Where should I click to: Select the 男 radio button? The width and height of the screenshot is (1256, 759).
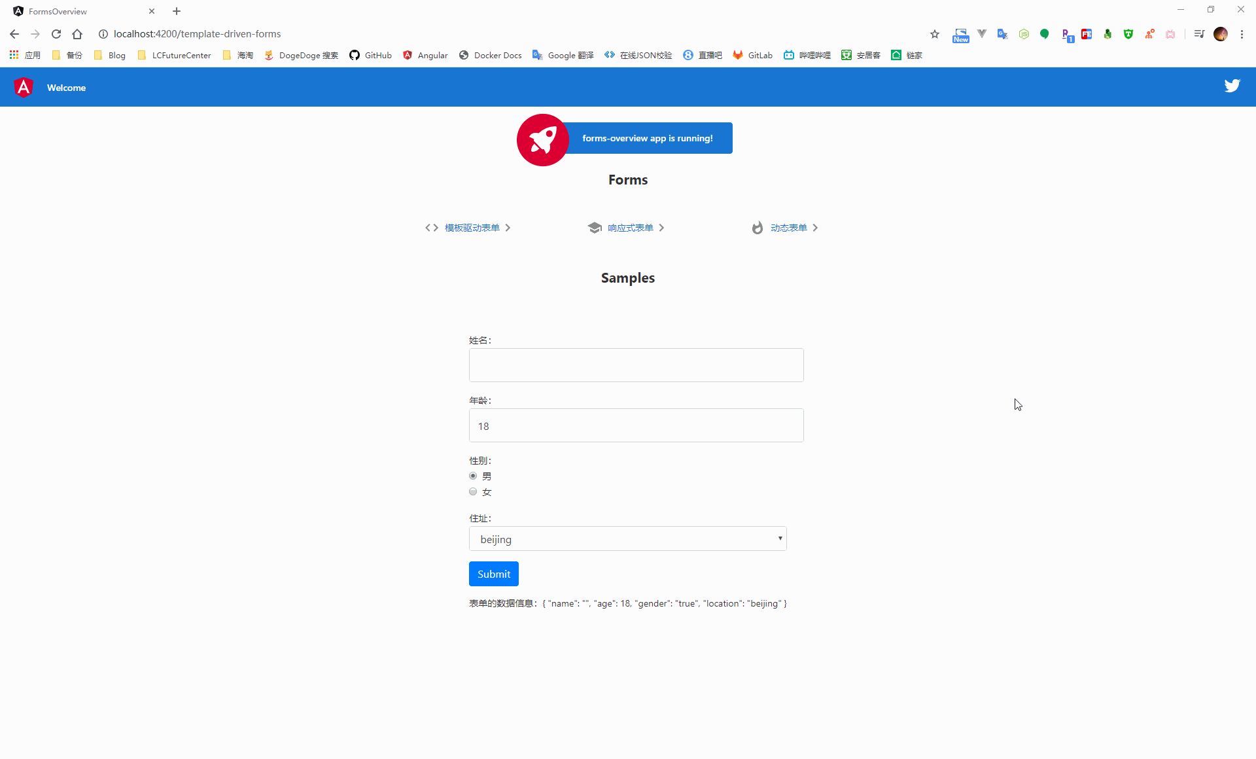473,476
